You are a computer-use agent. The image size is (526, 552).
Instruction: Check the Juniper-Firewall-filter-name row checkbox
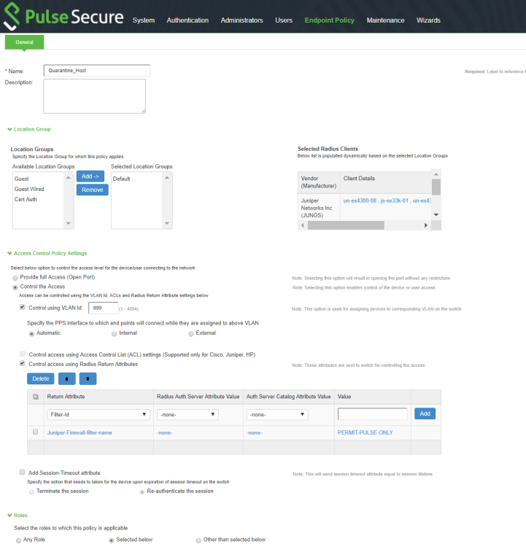coord(35,432)
